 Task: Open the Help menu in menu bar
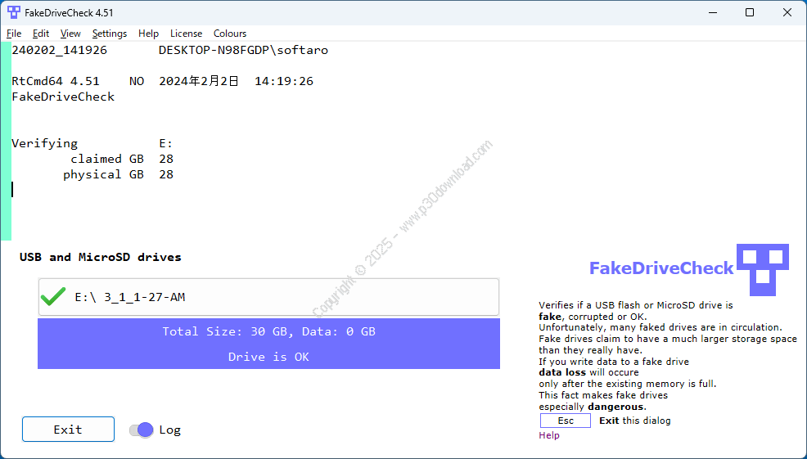click(149, 34)
